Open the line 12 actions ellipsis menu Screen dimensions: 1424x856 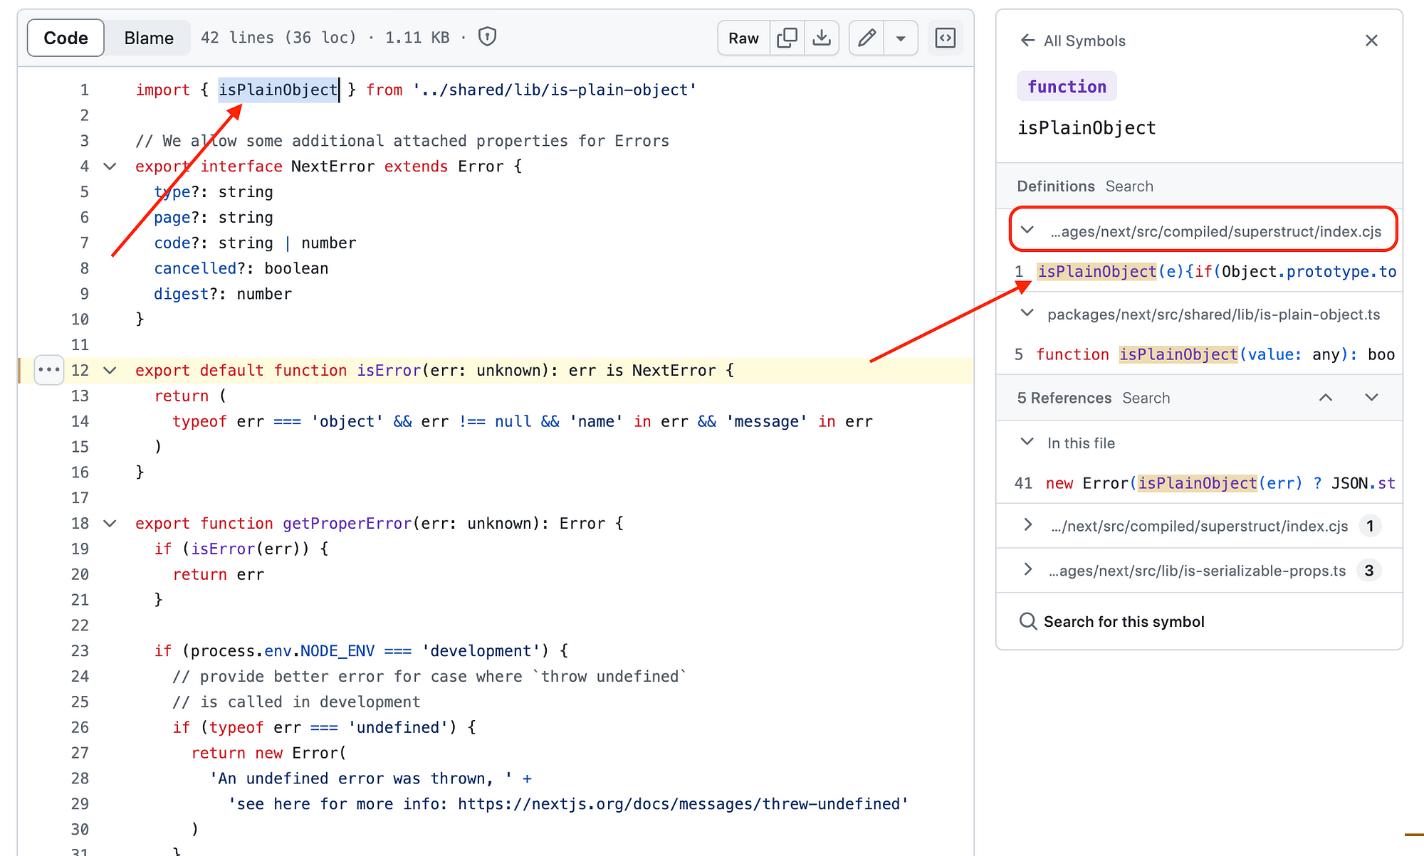pyautogui.click(x=48, y=370)
